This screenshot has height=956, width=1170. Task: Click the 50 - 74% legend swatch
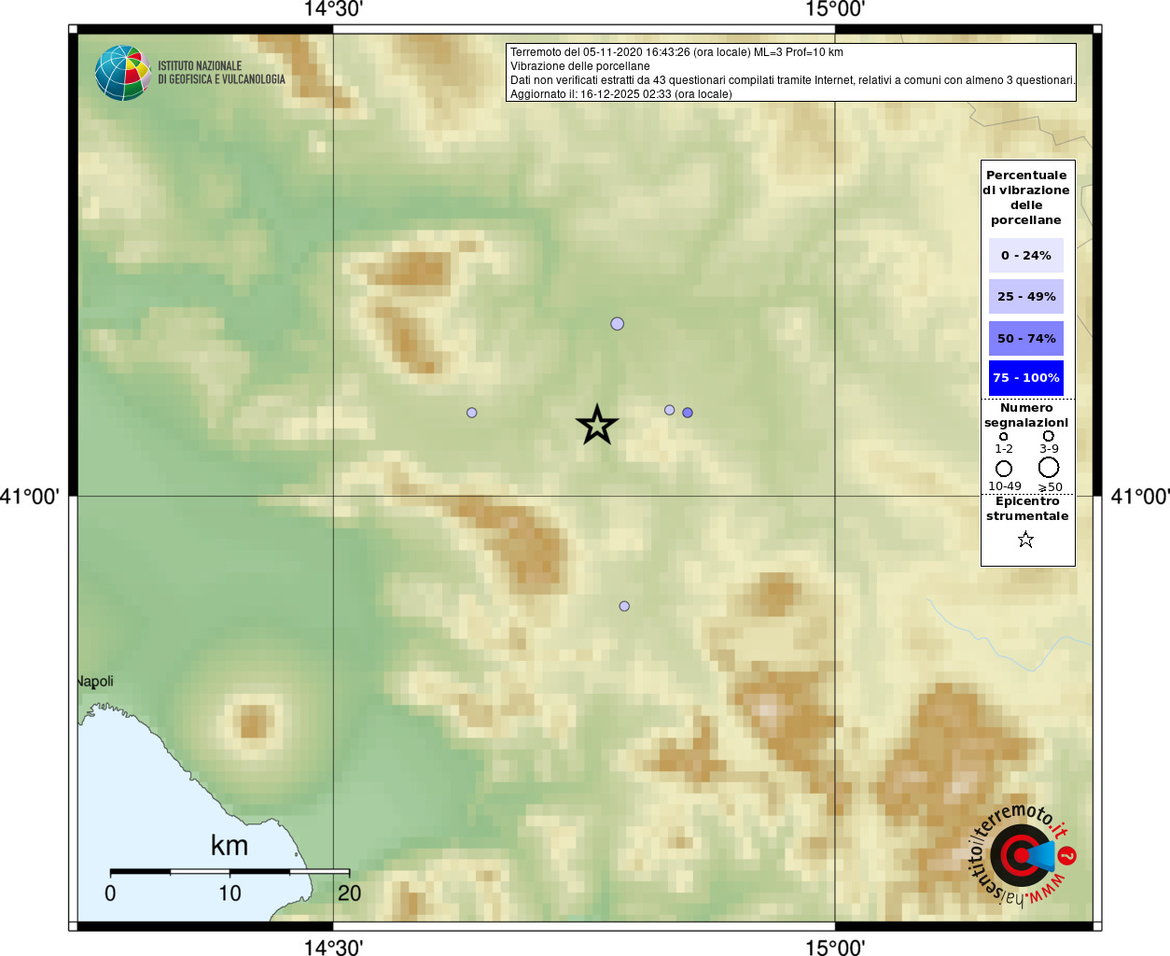point(1026,338)
